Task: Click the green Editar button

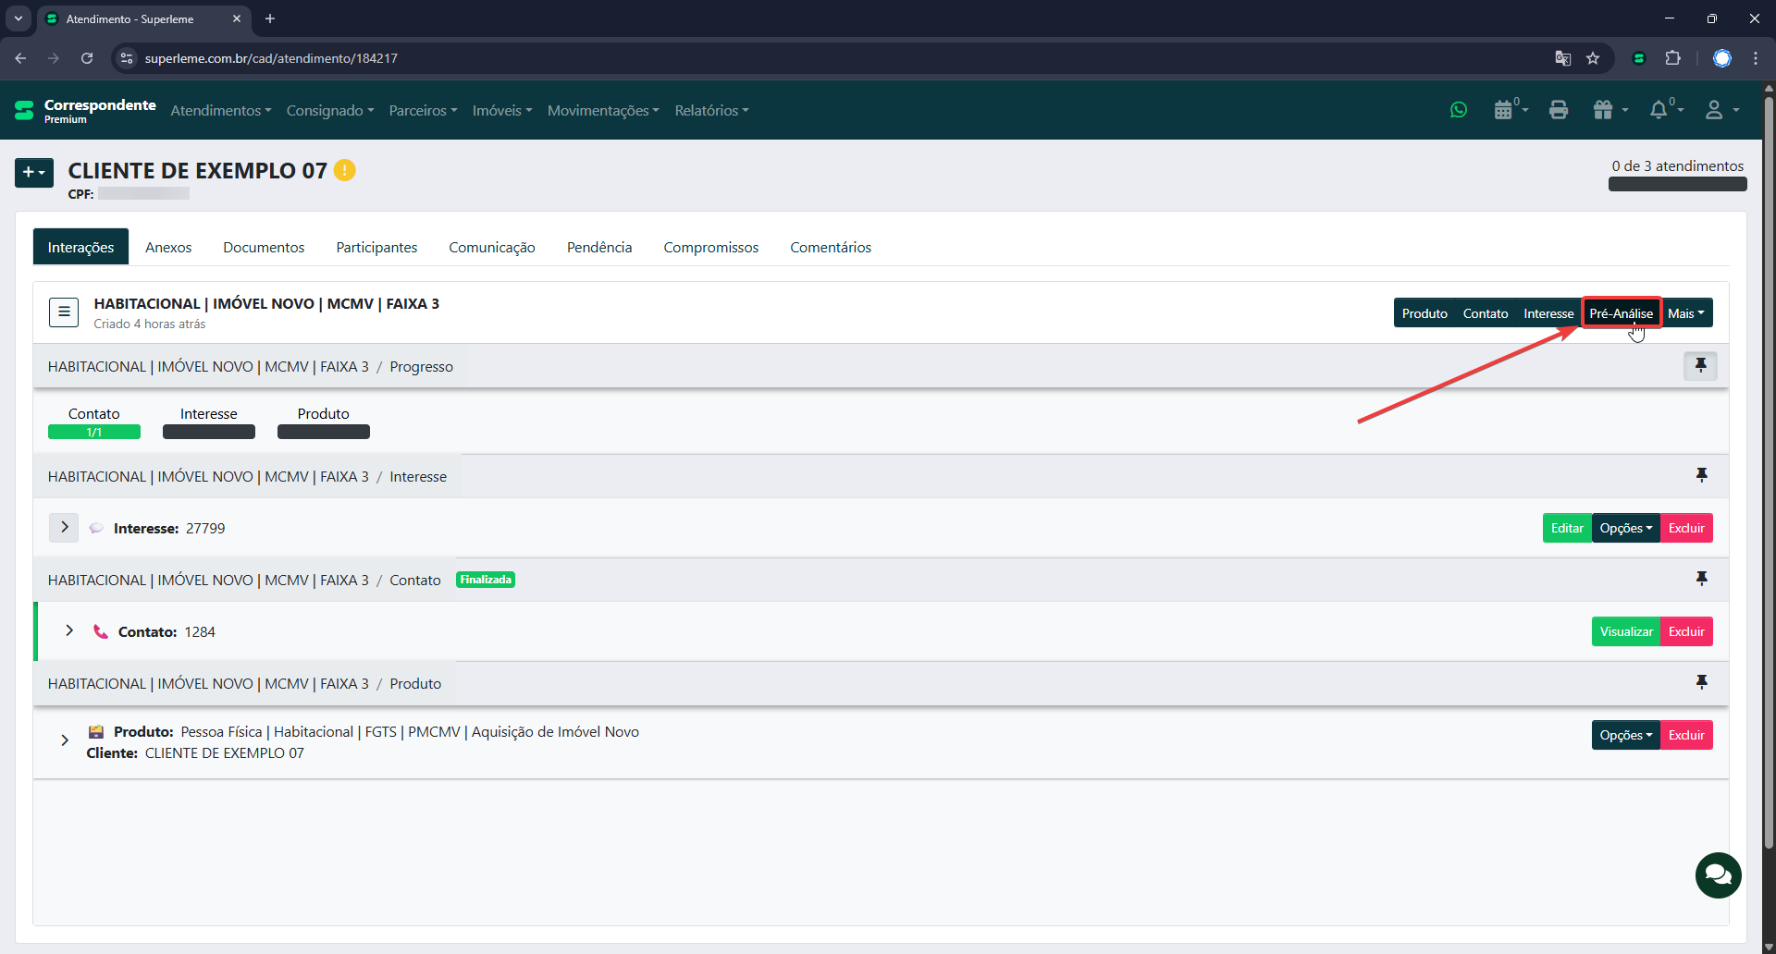Action: coord(1566,528)
